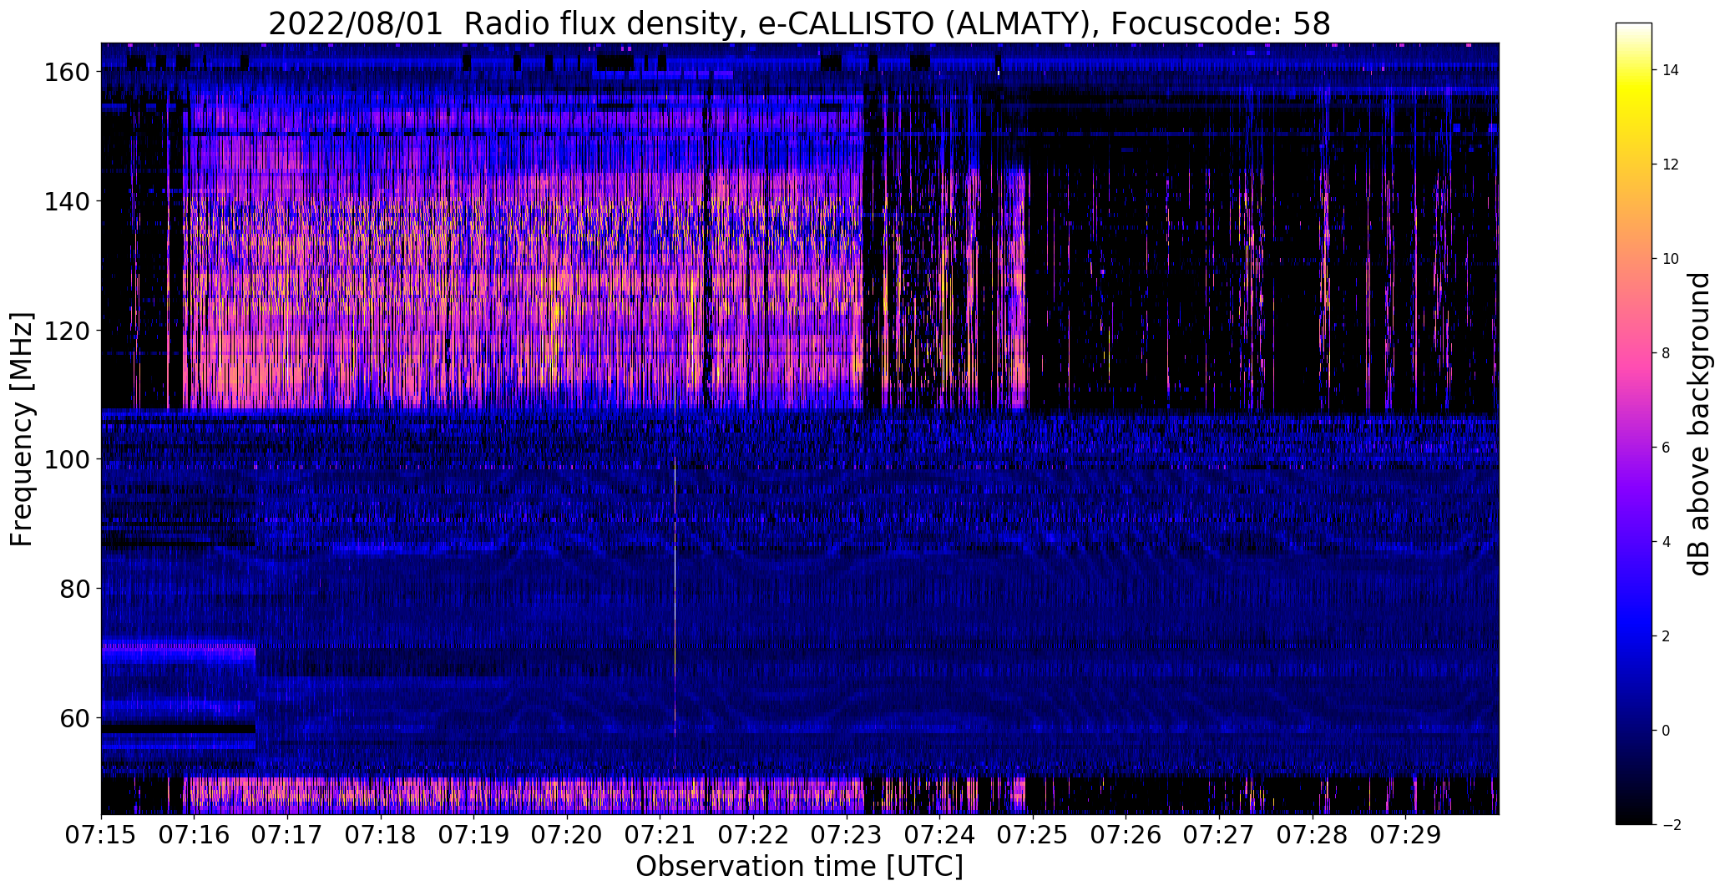The height and width of the screenshot is (891, 1725).
Task: Click the 60 frequency tick label
Action: [x=75, y=717]
